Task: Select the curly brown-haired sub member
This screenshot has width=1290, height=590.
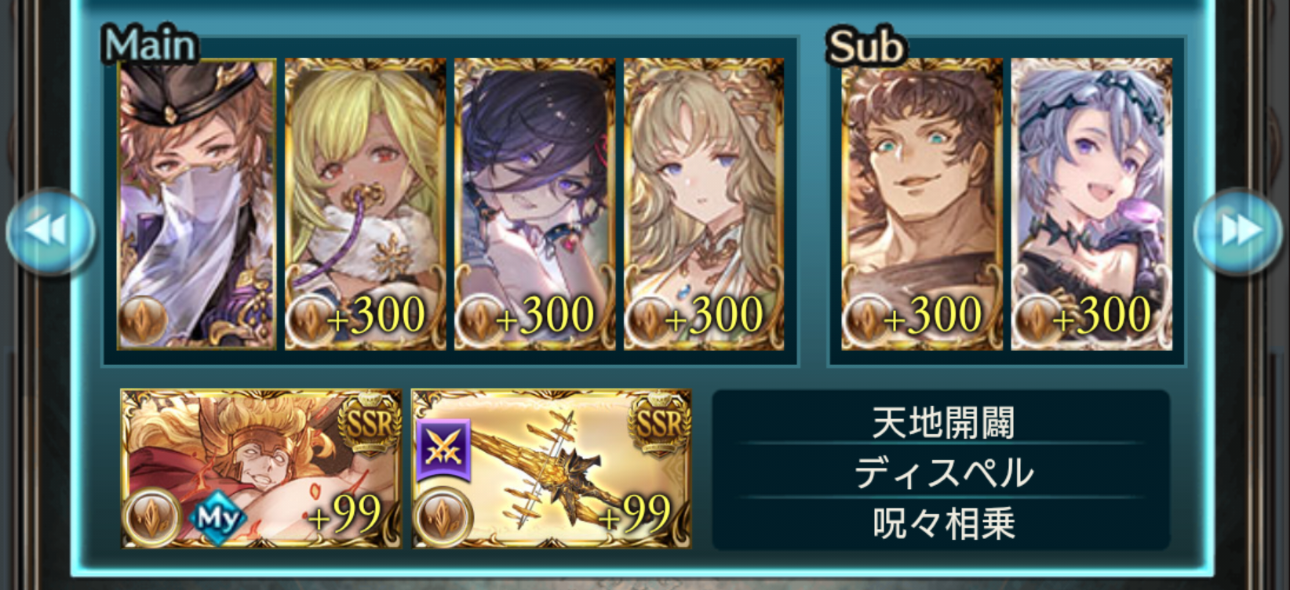Action: 922,204
